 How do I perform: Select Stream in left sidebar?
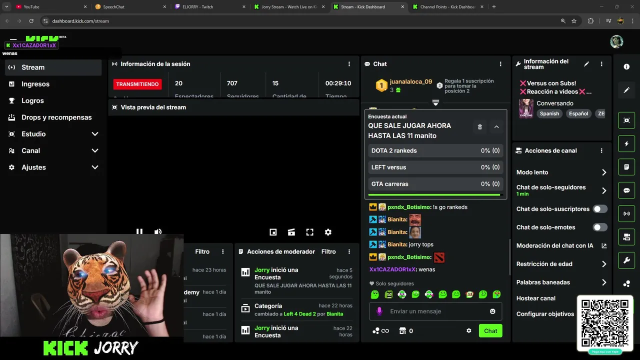point(53,67)
